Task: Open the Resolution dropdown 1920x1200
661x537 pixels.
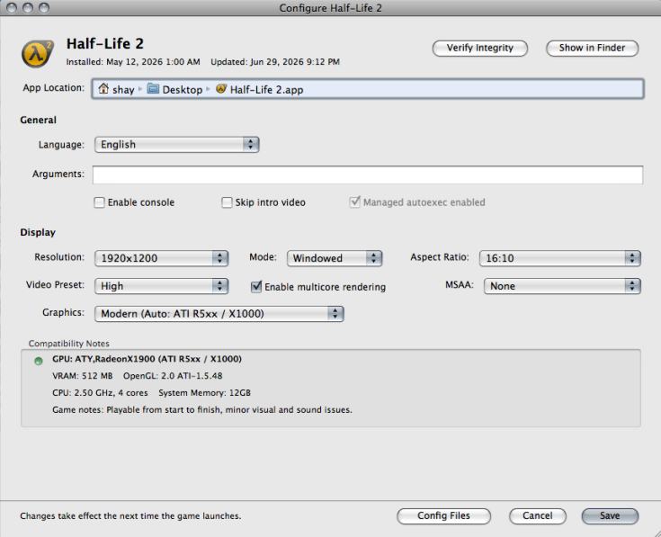Action: coord(162,258)
